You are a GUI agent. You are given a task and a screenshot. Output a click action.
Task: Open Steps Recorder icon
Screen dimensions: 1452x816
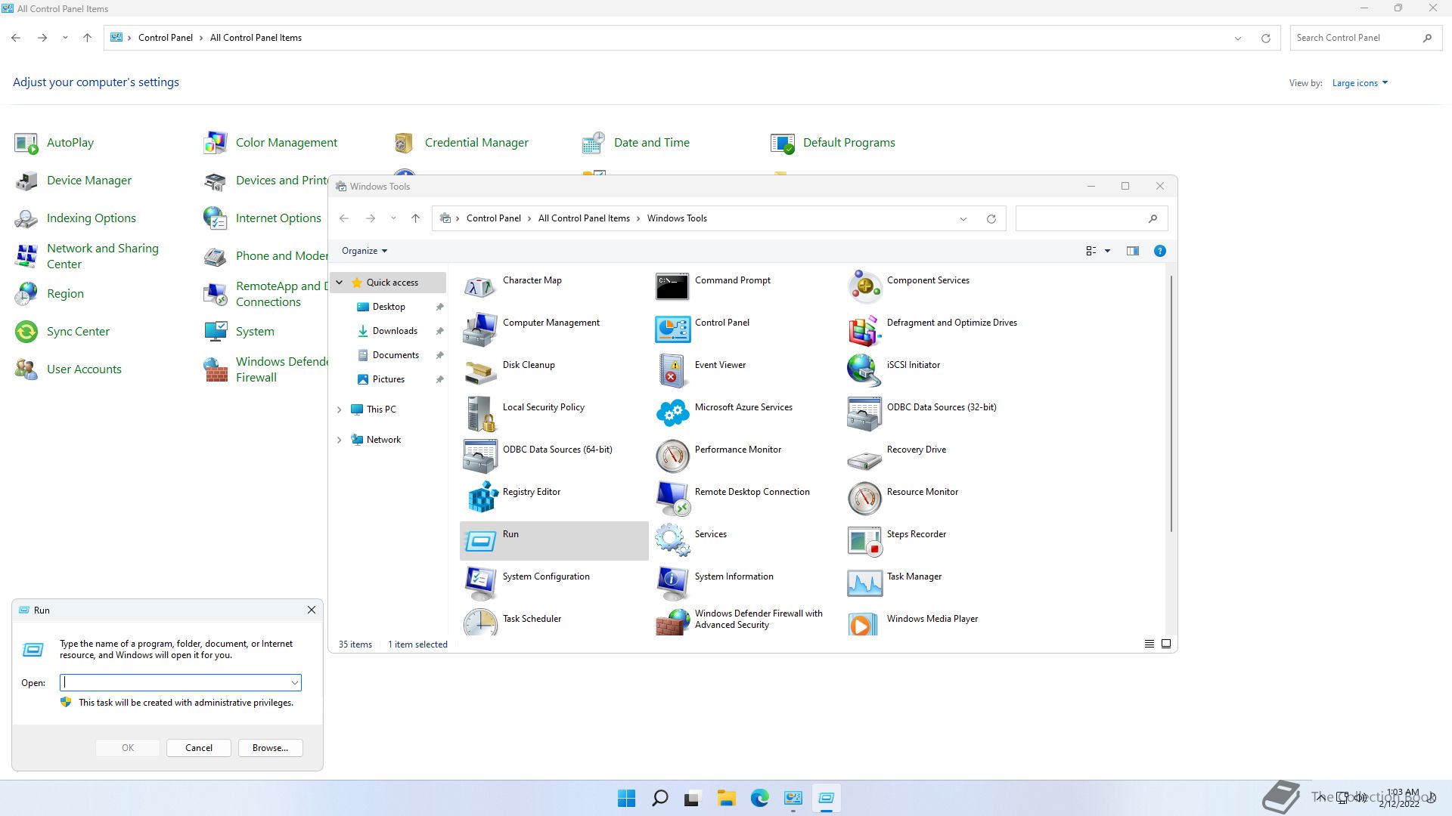(864, 540)
